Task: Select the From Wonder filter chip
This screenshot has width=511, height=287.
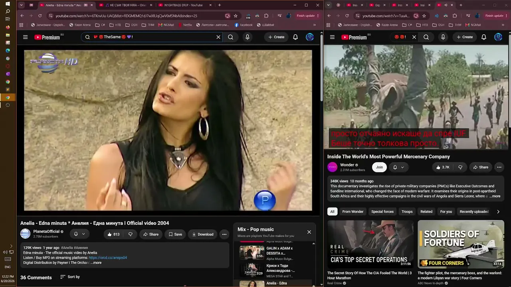Action: [353, 212]
